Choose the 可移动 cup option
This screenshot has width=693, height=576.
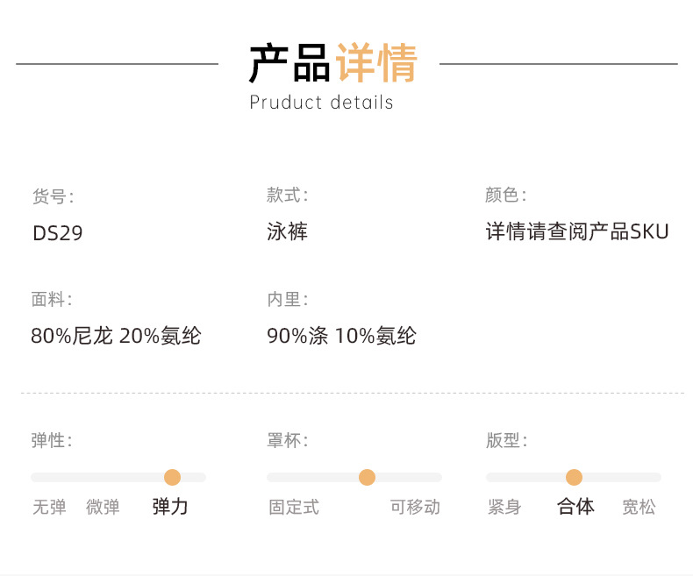pyautogui.click(x=415, y=508)
